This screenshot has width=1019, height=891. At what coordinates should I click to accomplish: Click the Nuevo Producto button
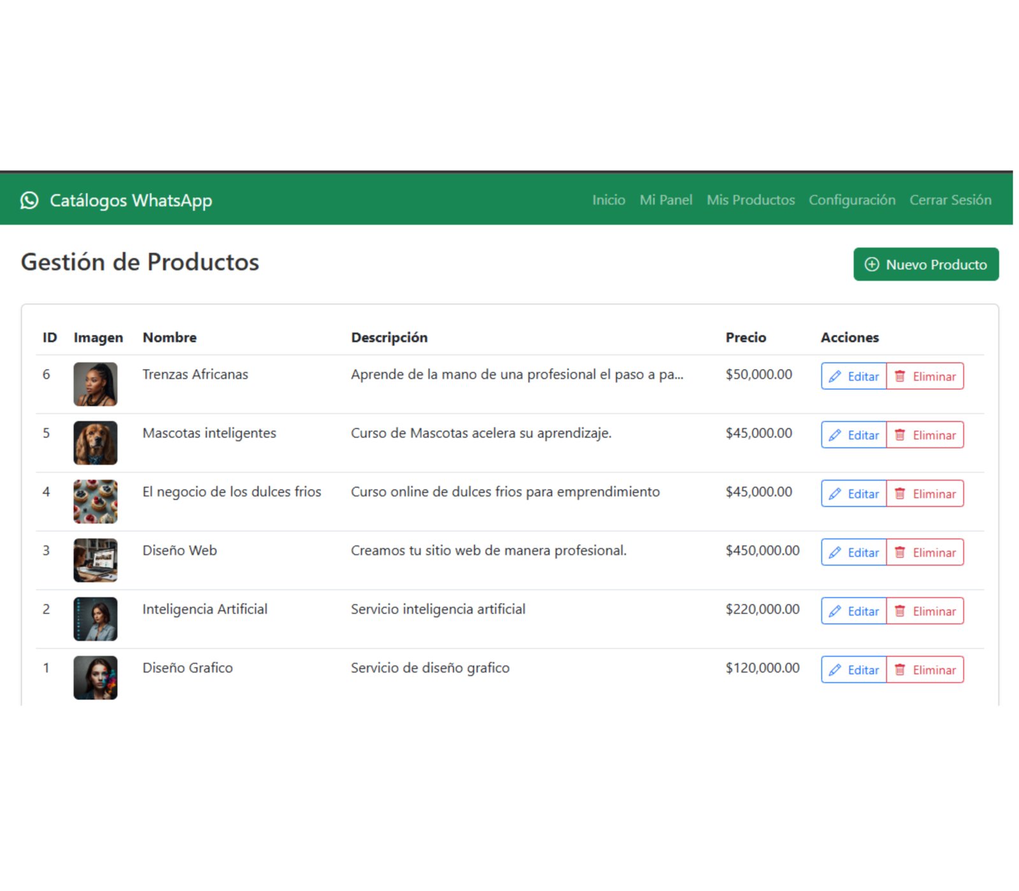(x=925, y=264)
